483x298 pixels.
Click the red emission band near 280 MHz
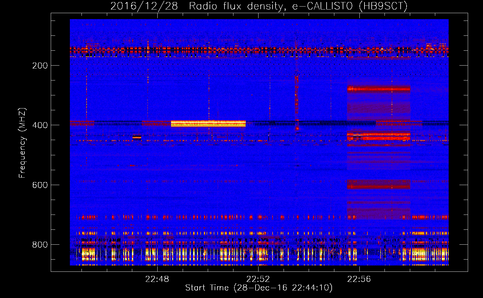pos(379,89)
